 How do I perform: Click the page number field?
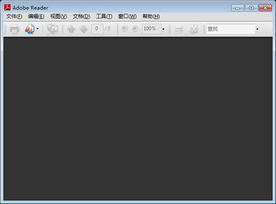click(97, 29)
